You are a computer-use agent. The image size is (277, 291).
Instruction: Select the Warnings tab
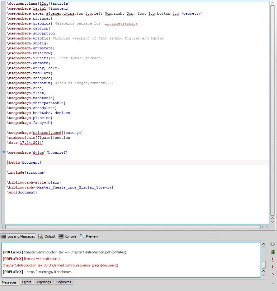coord(44,282)
